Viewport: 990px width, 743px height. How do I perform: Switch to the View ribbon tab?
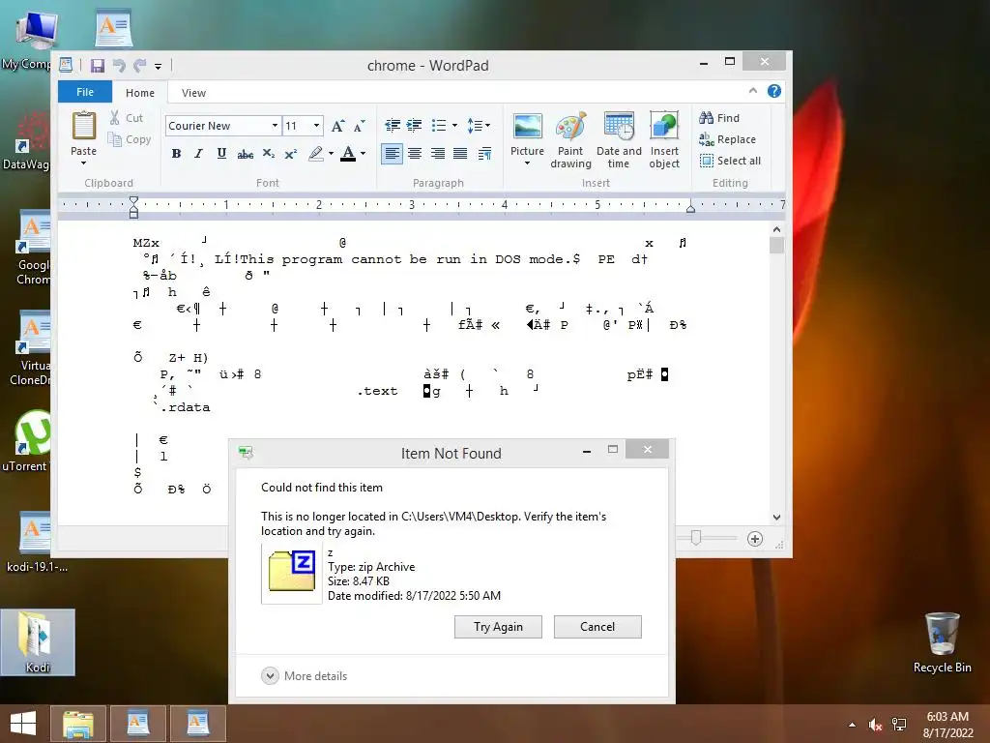click(193, 93)
